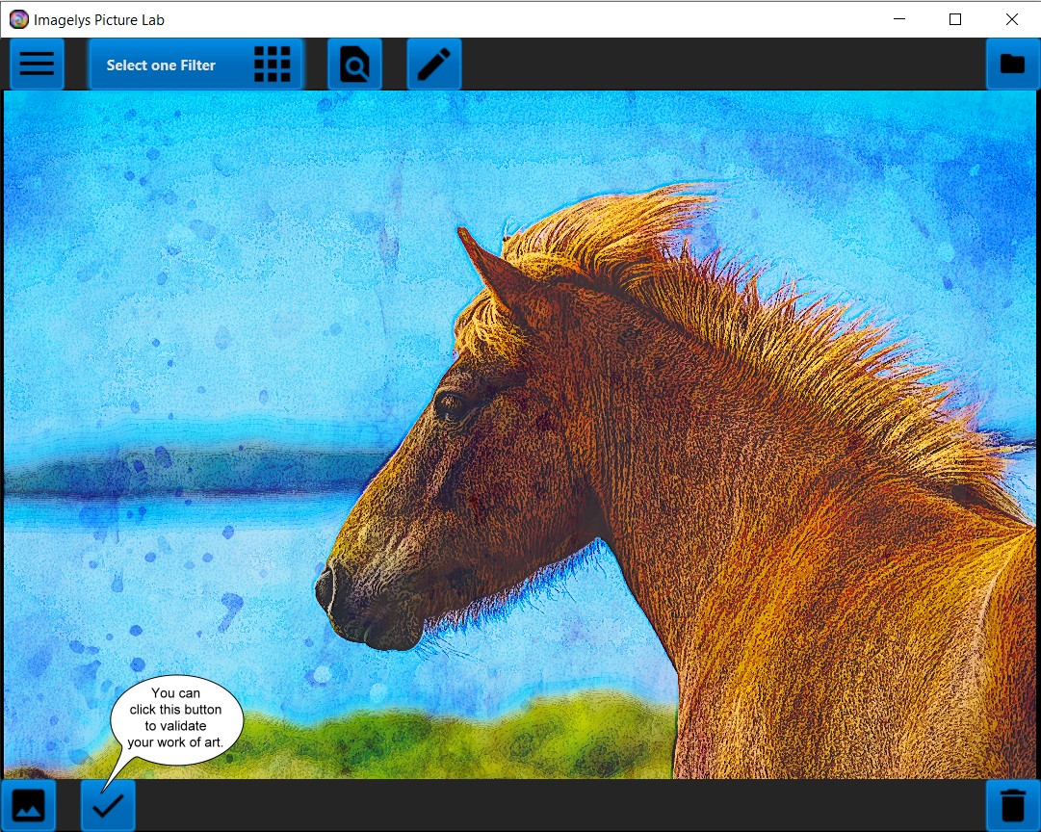
Task: Click the 'Select one Filter' label
Action: tap(161, 65)
